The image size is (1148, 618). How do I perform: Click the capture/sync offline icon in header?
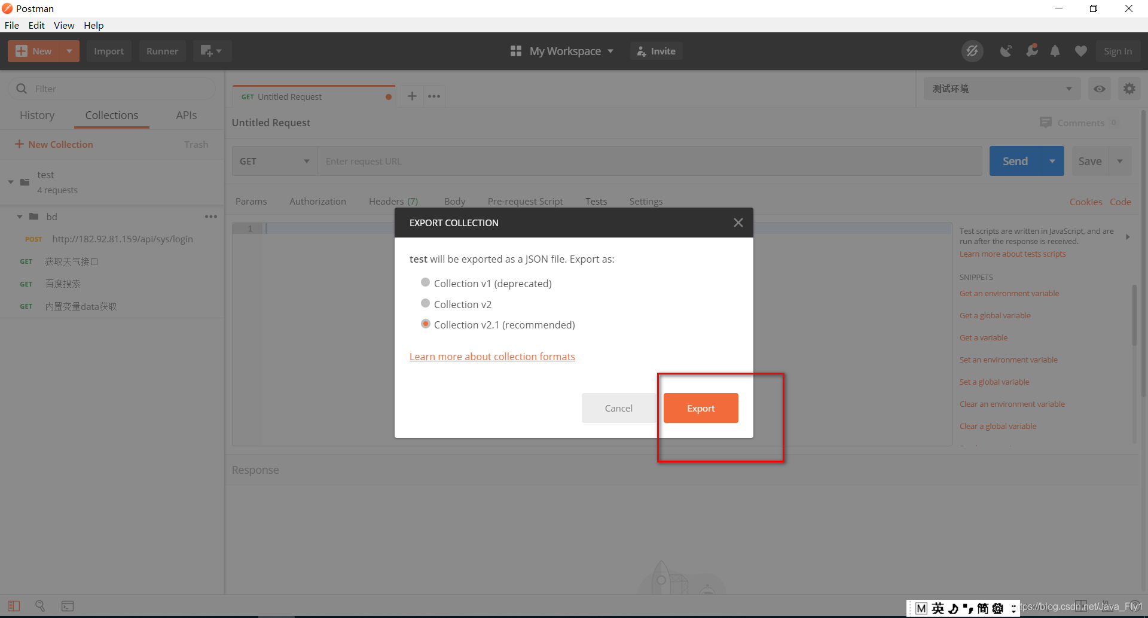pyautogui.click(x=972, y=51)
